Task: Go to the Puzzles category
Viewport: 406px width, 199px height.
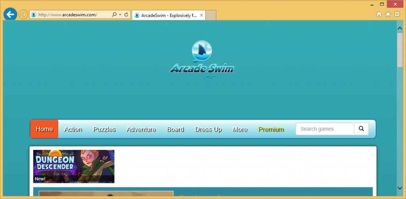Action: pos(104,129)
